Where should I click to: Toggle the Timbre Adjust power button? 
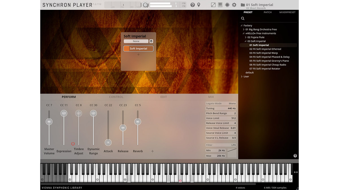pos(73,144)
